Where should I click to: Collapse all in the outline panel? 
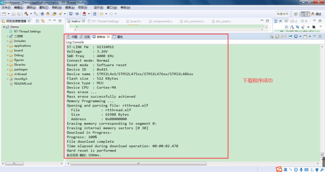286,27
